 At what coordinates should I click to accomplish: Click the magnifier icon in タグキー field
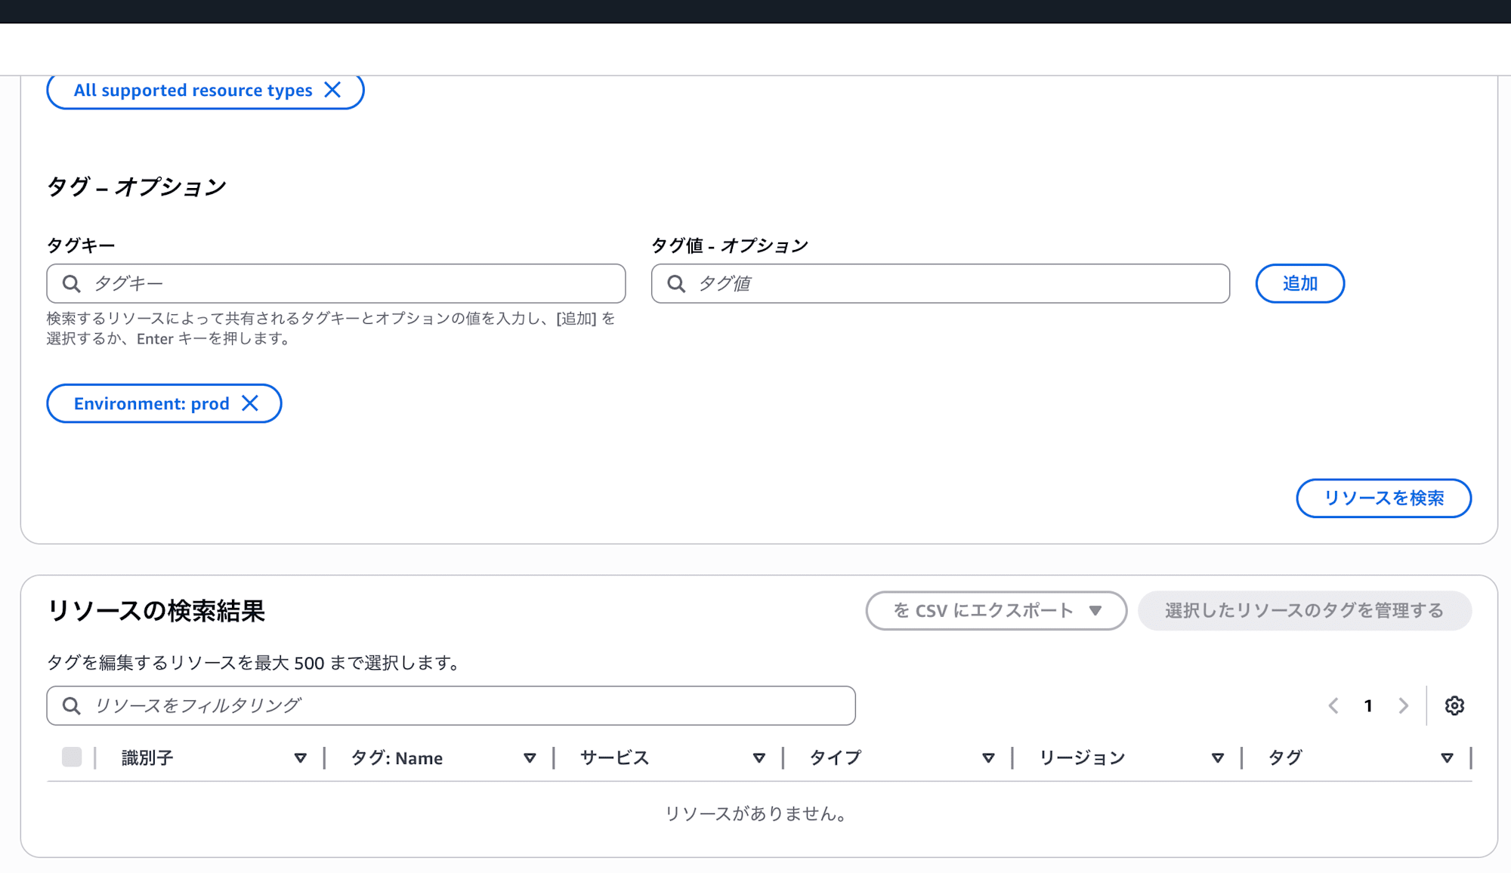72,283
